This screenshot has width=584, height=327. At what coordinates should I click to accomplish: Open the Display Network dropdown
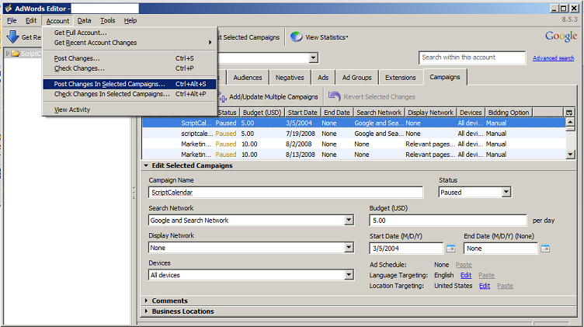pos(349,247)
